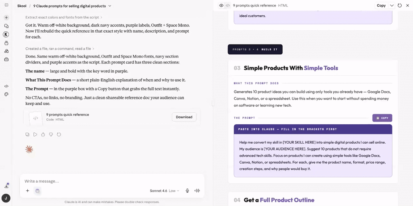Image resolution: width=413 pixels, height=206 pixels.
Task: Click the divider handle between chat and artifact
Action: pyautogui.click(x=213, y=103)
